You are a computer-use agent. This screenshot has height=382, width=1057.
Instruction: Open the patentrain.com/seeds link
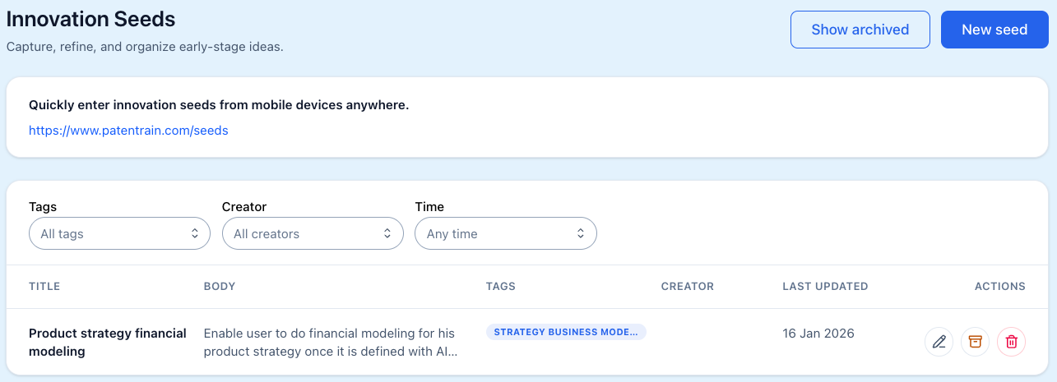[x=128, y=130]
